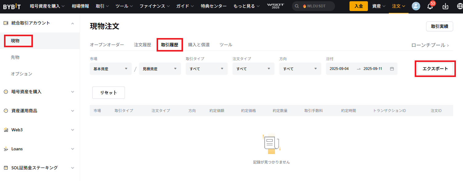Open the 取引タイプ dropdown
This screenshot has width=463, height=181.
(x=206, y=69)
